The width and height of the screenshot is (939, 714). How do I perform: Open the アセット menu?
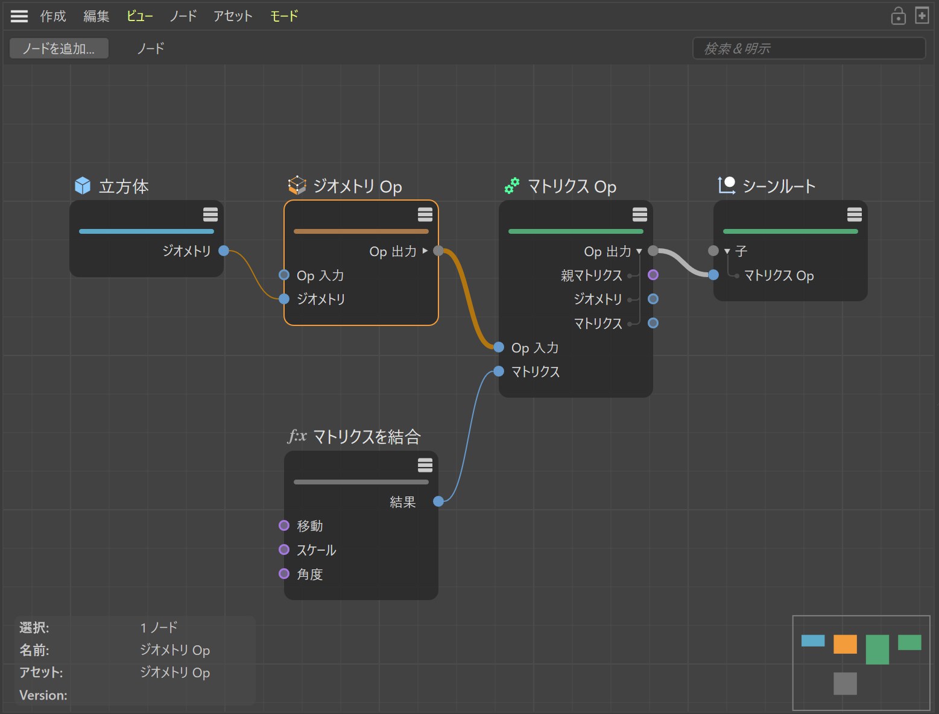click(x=233, y=16)
